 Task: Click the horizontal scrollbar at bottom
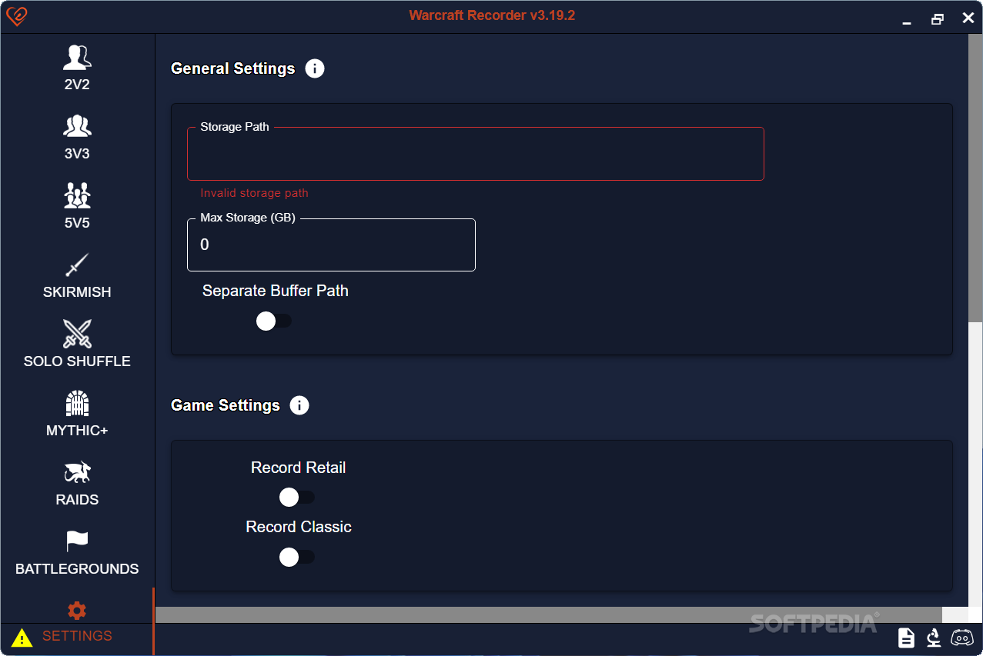(x=548, y=614)
